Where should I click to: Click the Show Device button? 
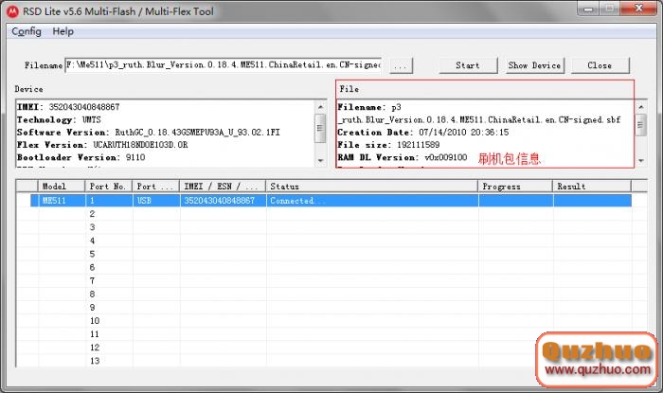pyautogui.click(x=534, y=65)
